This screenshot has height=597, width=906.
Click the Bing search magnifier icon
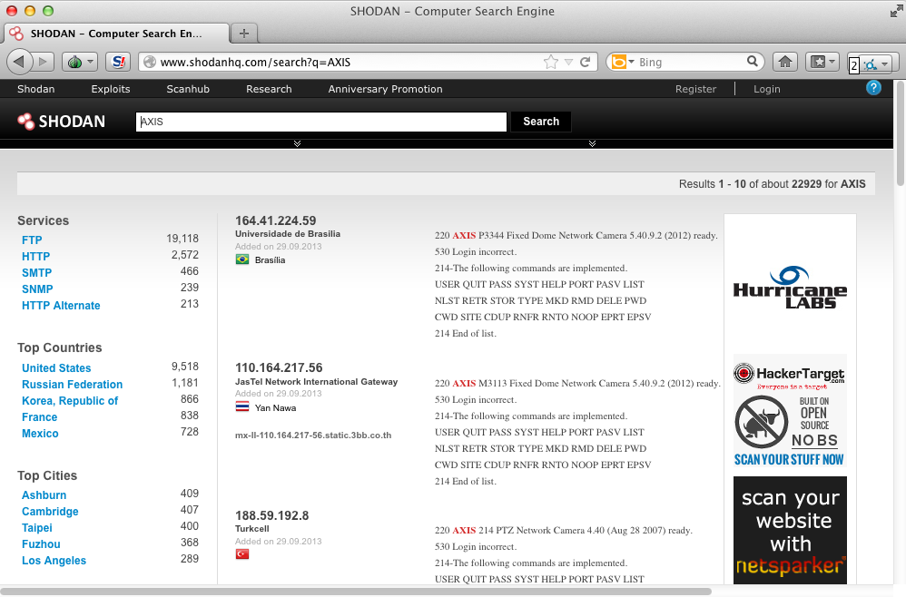click(x=752, y=61)
